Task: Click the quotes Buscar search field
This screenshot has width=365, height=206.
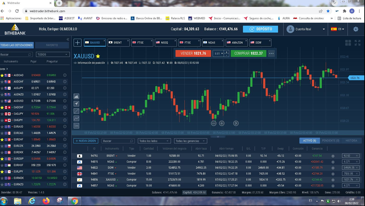Action: tap(16, 54)
